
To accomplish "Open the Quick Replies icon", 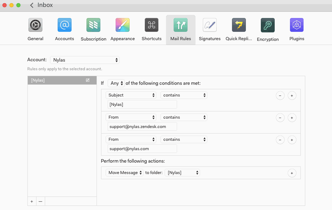I will [x=239, y=25].
